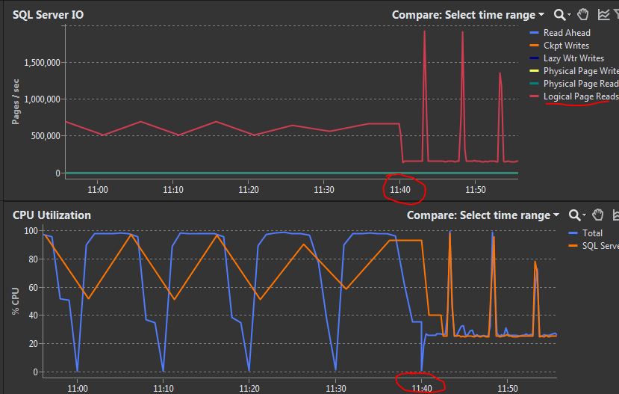Open the zoom magnifier in CPU Utilization panel
The height and width of the screenshot is (394, 619).
tap(574, 215)
